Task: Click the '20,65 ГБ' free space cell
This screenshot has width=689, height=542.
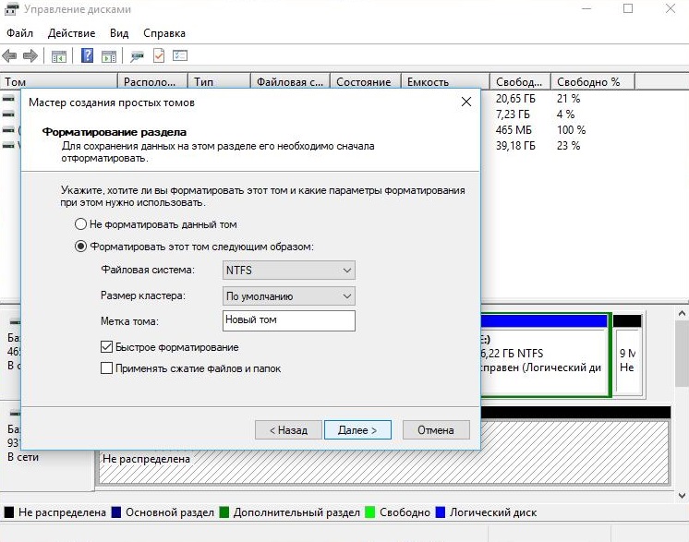Action: coord(515,99)
